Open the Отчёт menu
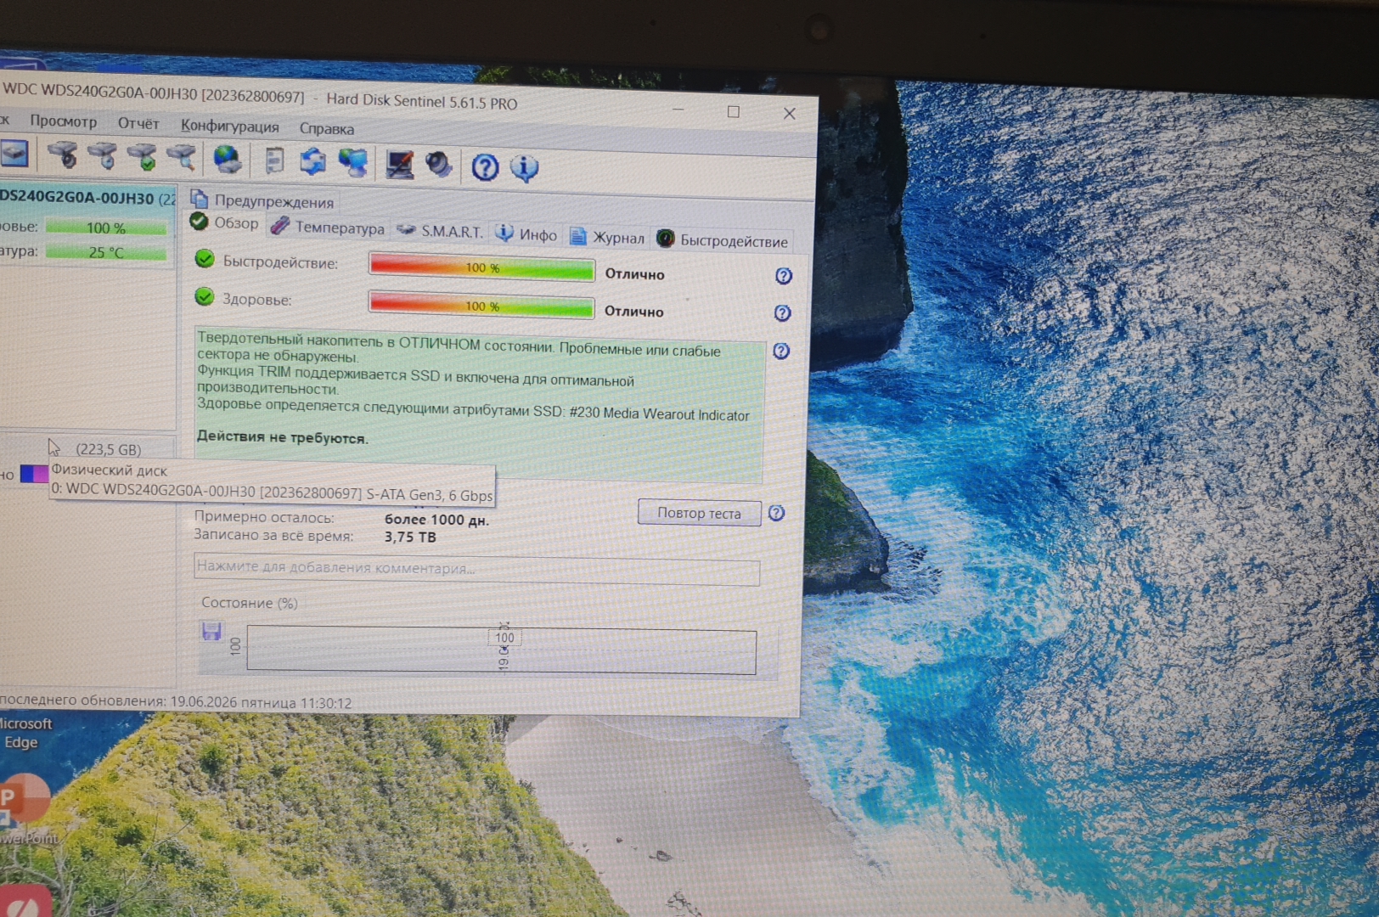The height and width of the screenshot is (917, 1379). [x=138, y=124]
